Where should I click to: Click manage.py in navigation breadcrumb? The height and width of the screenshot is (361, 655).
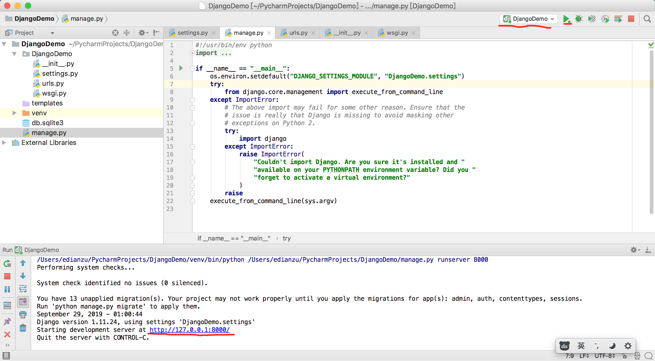tap(87, 19)
